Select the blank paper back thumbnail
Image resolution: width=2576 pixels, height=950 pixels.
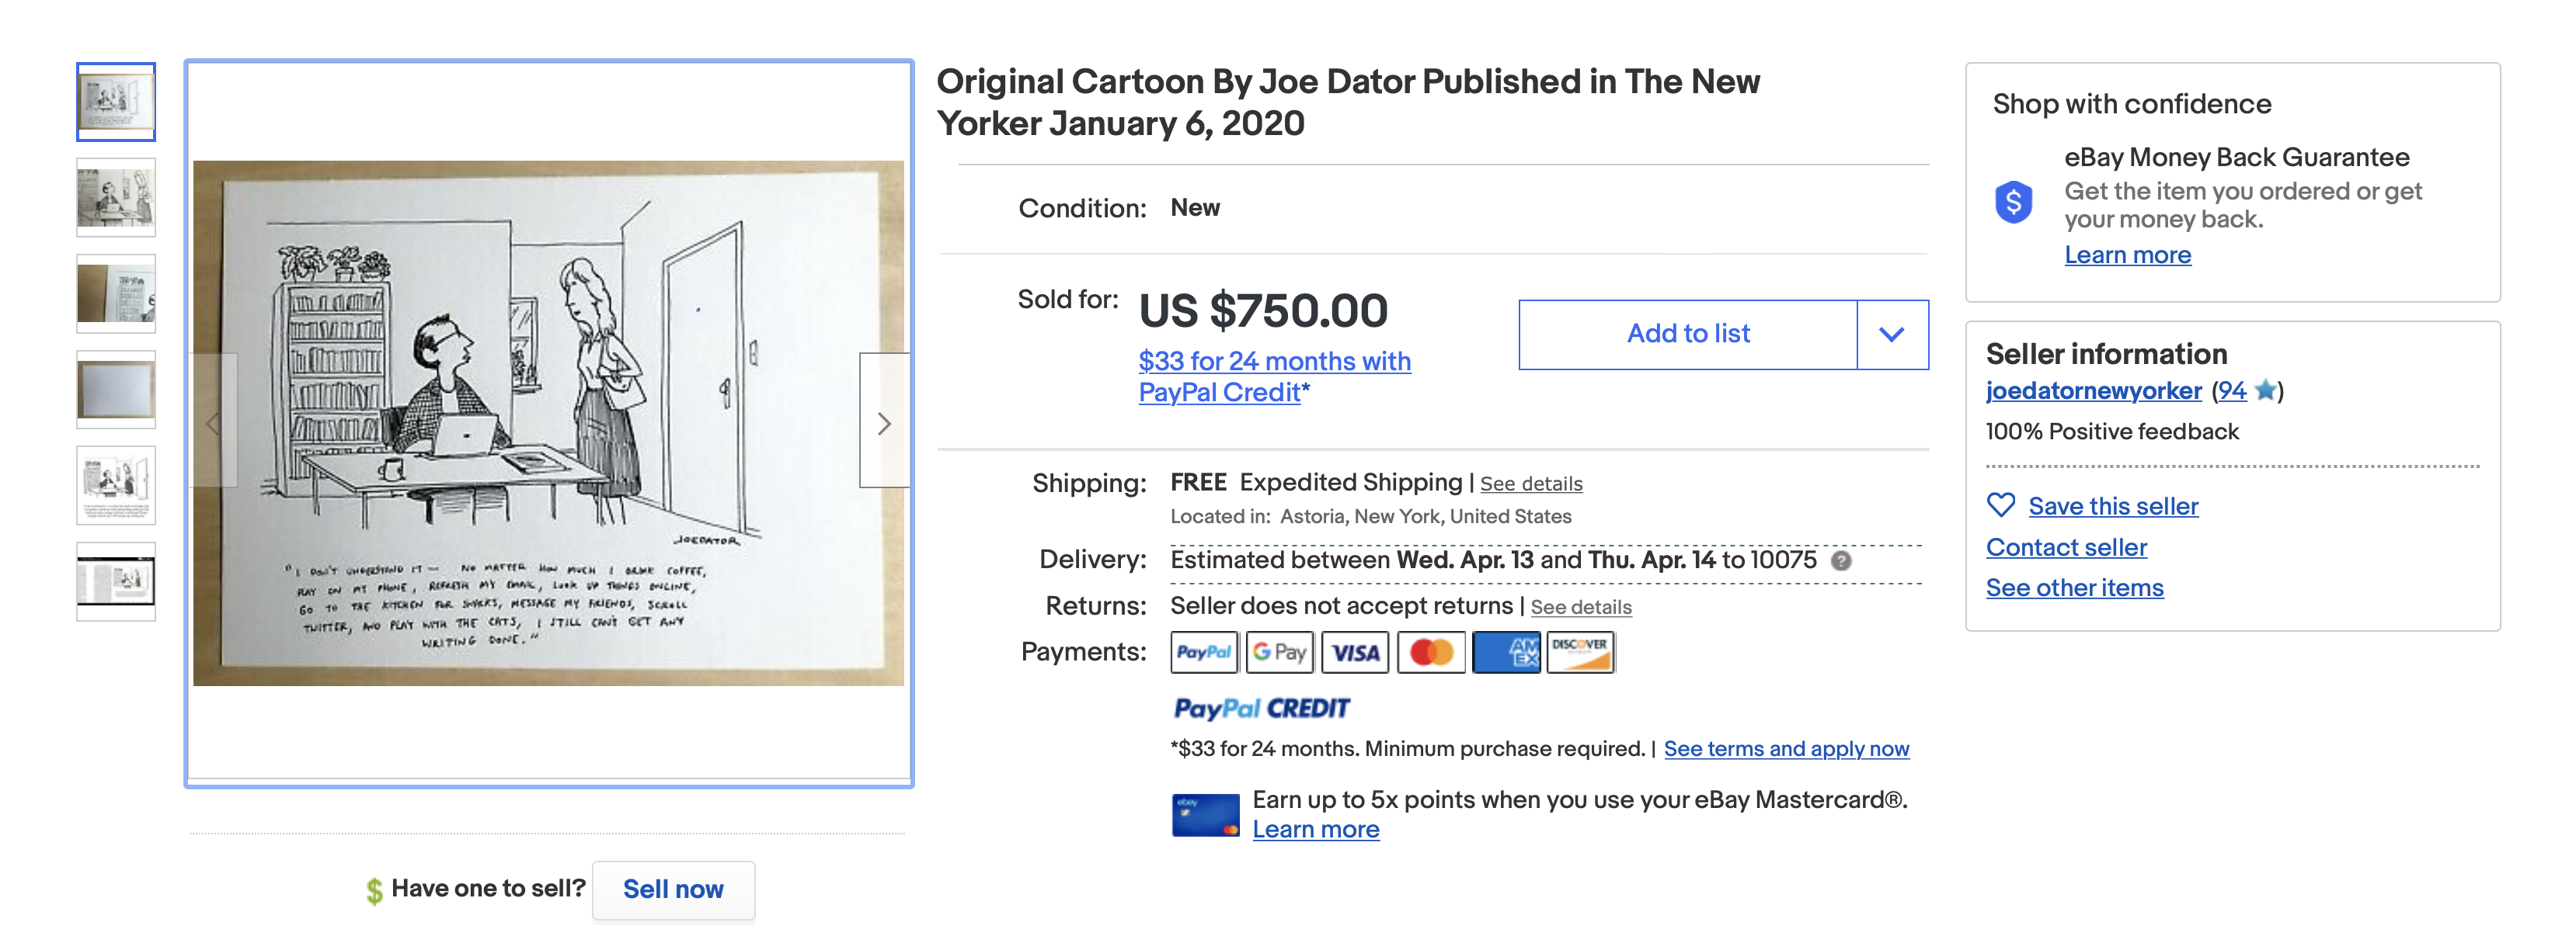coord(116,390)
